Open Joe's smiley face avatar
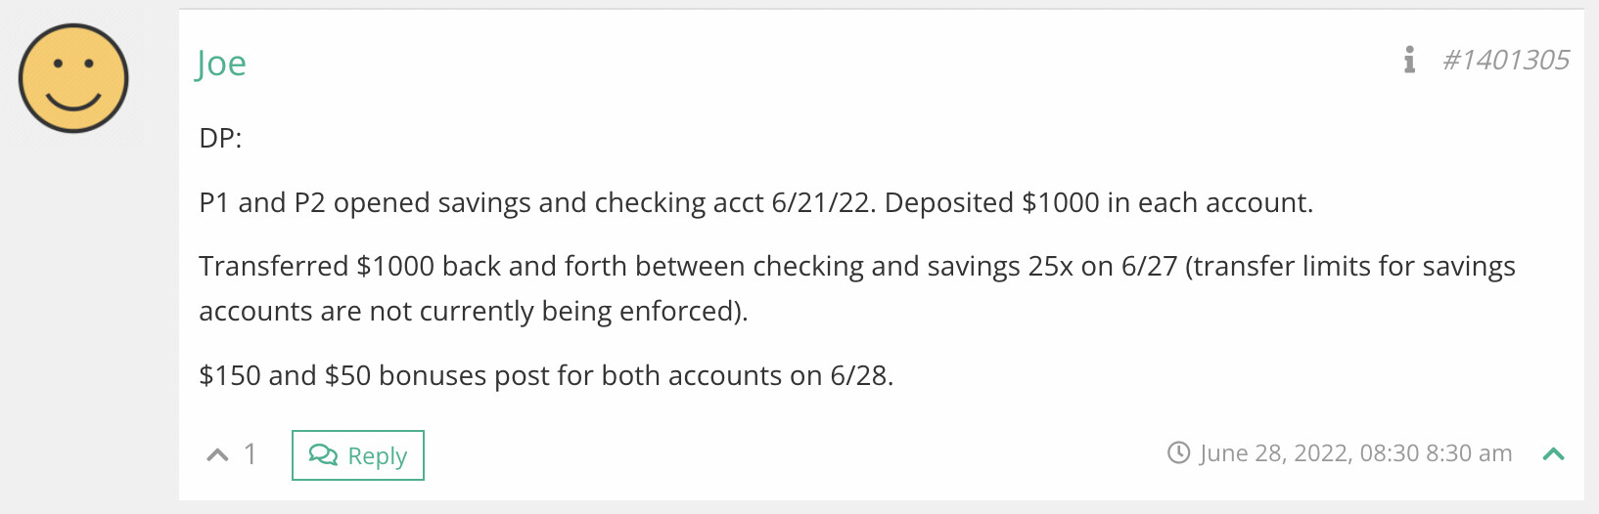 [73, 78]
